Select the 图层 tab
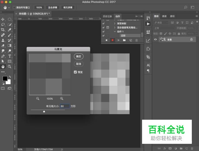199x151 pixels. (156, 16)
